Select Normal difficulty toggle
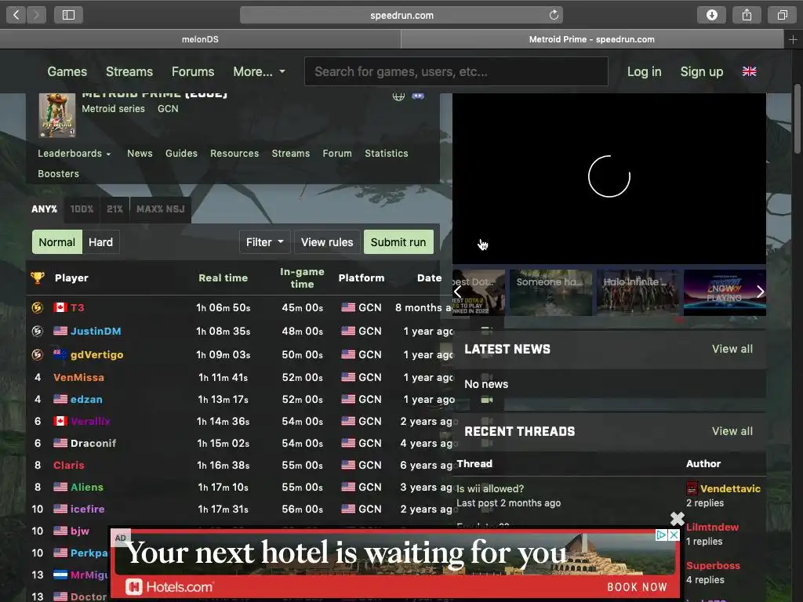 pyautogui.click(x=56, y=242)
